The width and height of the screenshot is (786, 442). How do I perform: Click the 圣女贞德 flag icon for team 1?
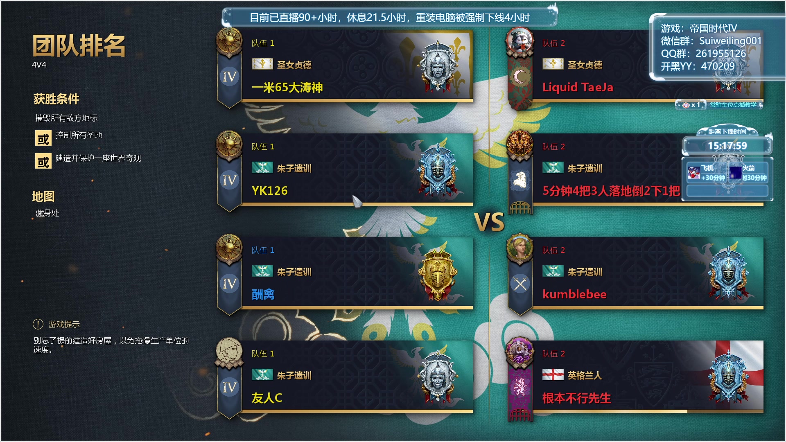[262, 64]
